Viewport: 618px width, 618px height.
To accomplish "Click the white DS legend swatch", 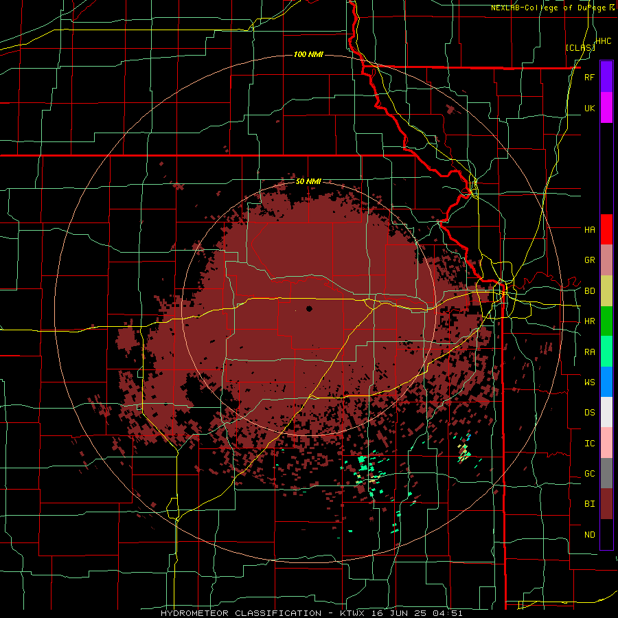I will (606, 412).
